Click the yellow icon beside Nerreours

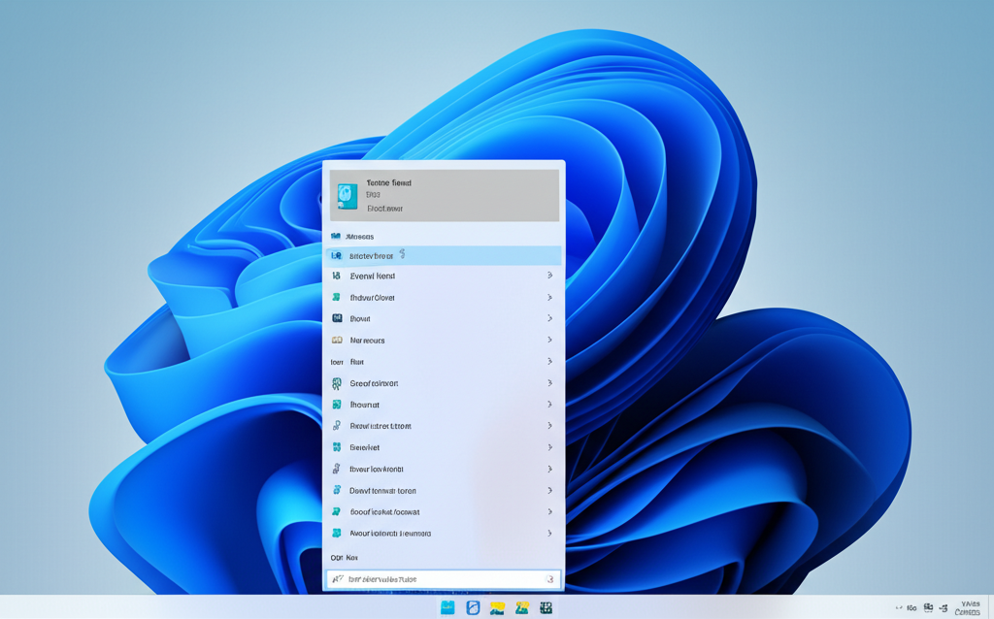[x=337, y=341]
